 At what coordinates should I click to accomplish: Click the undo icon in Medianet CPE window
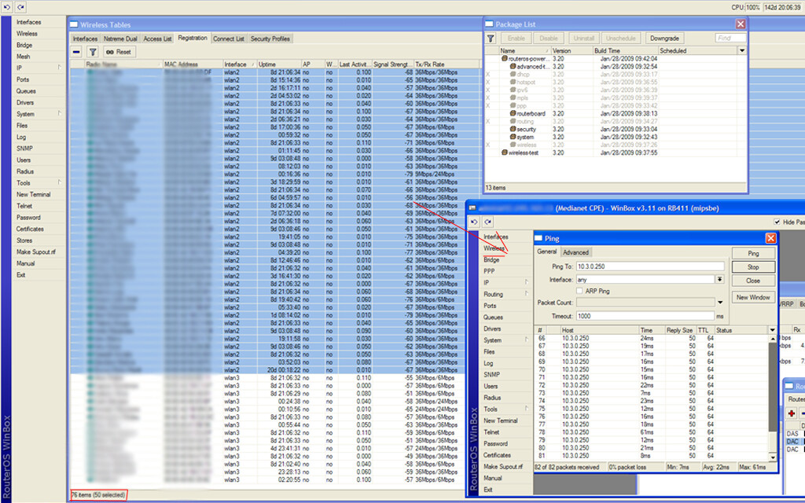(x=474, y=222)
